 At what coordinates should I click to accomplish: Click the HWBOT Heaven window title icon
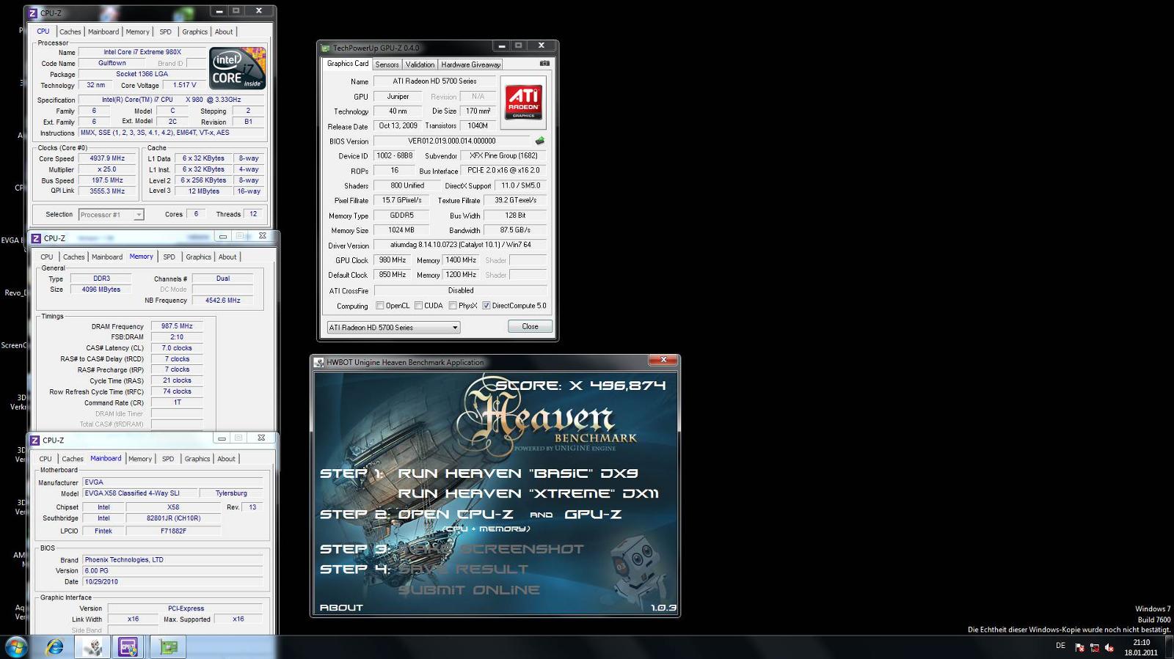pos(319,362)
